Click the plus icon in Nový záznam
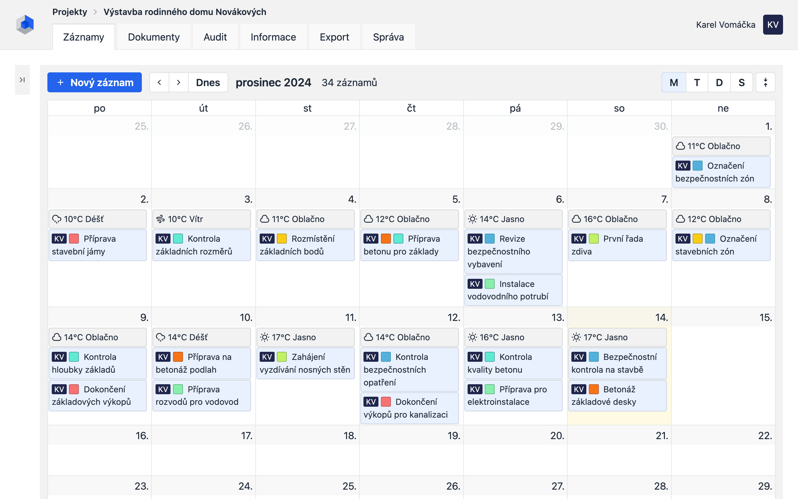This screenshot has height=499, width=798. point(60,83)
